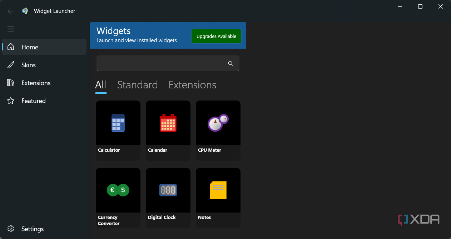Click the CPU Meter label text
Screen dimensions: 451x239
209,150
